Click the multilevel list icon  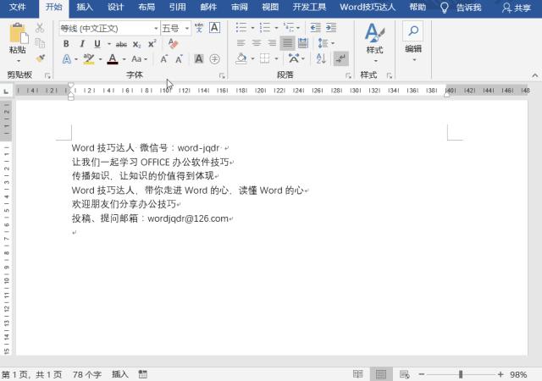pyautogui.click(x=289, y=27)
